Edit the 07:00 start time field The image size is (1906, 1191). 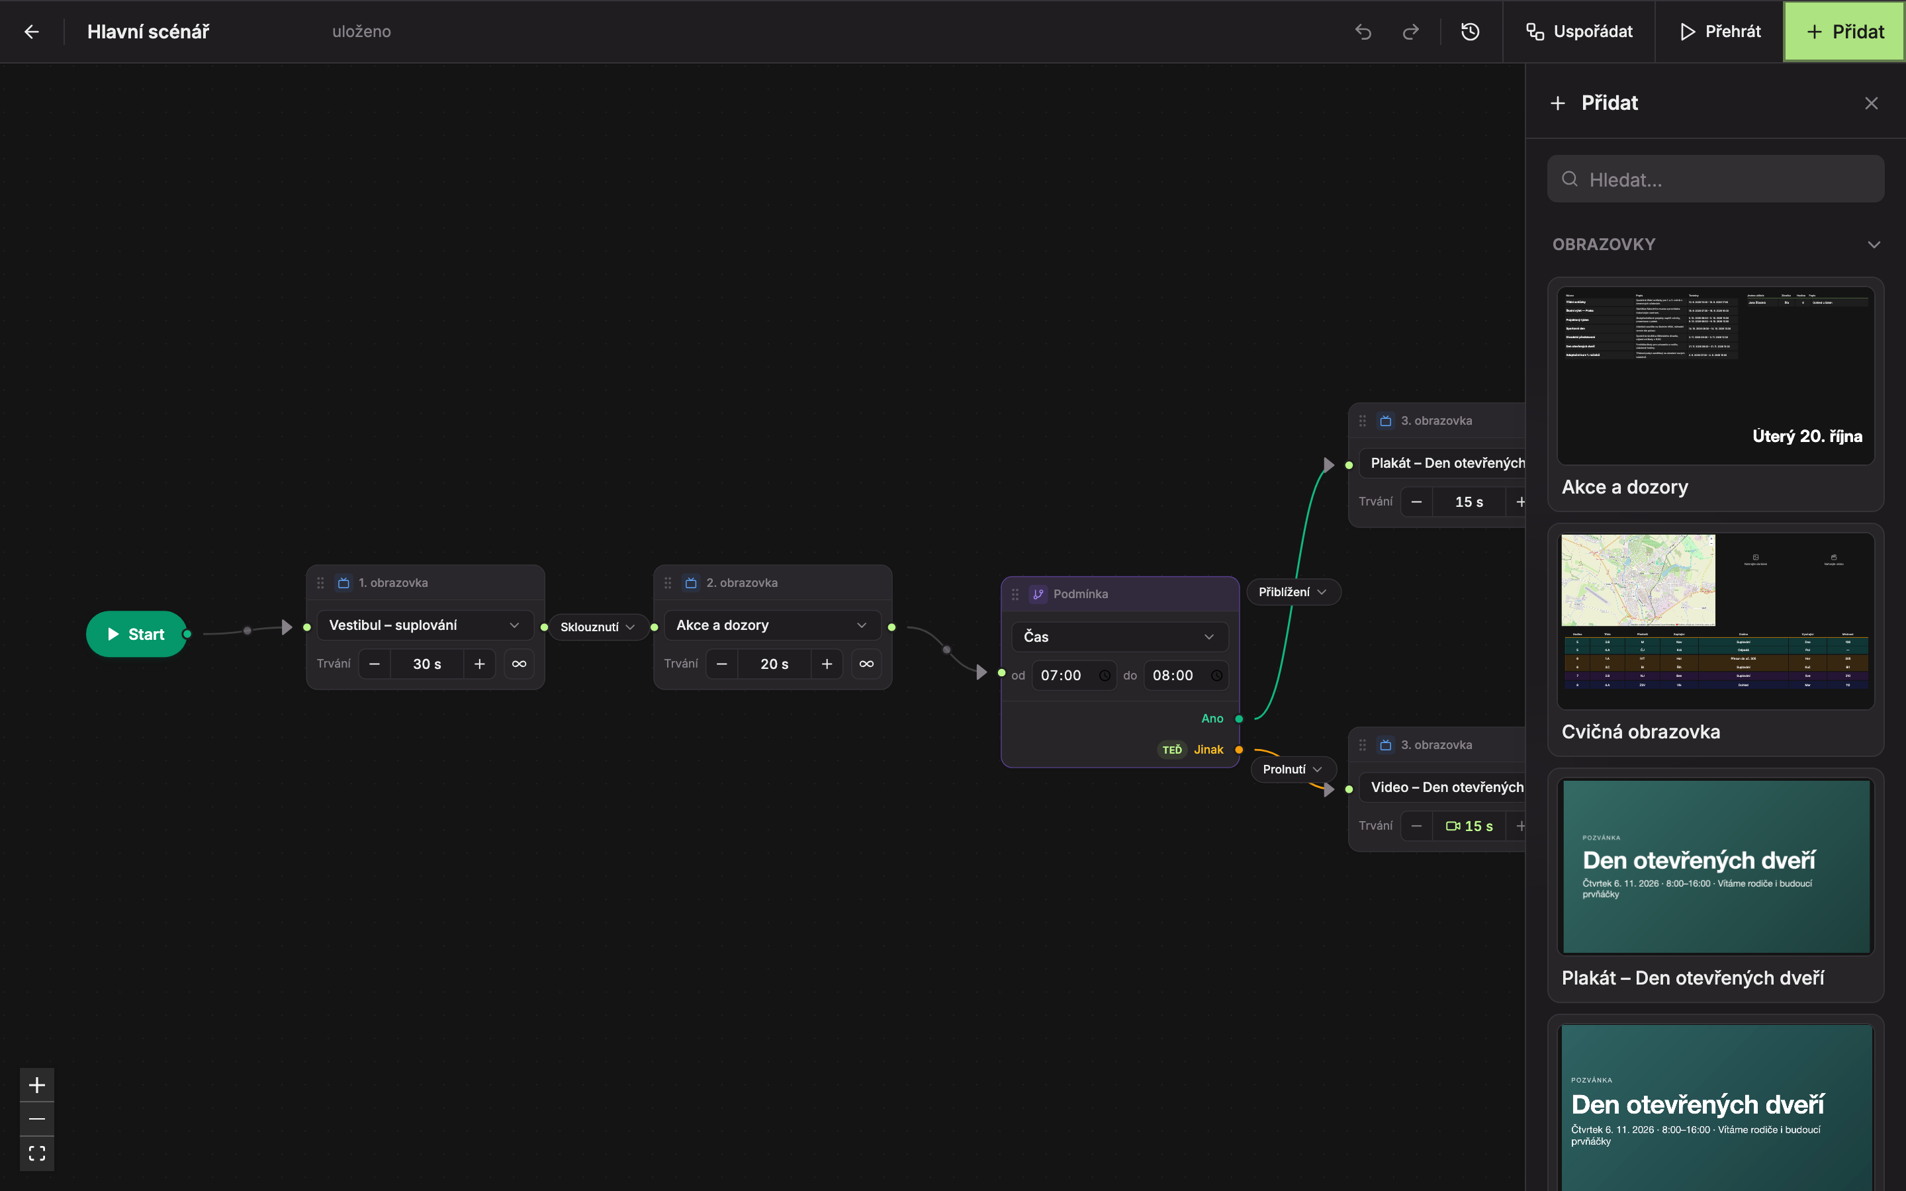point(1074,675)
